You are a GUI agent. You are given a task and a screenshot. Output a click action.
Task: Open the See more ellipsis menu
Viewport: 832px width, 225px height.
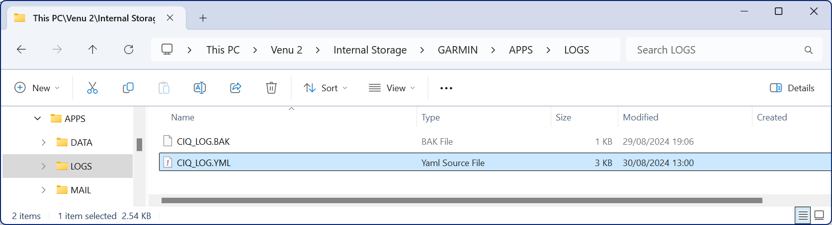pyautogui.click(x=446, y=88)
